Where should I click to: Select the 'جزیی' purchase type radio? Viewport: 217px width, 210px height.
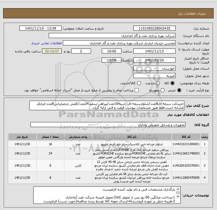pos(179,90)
